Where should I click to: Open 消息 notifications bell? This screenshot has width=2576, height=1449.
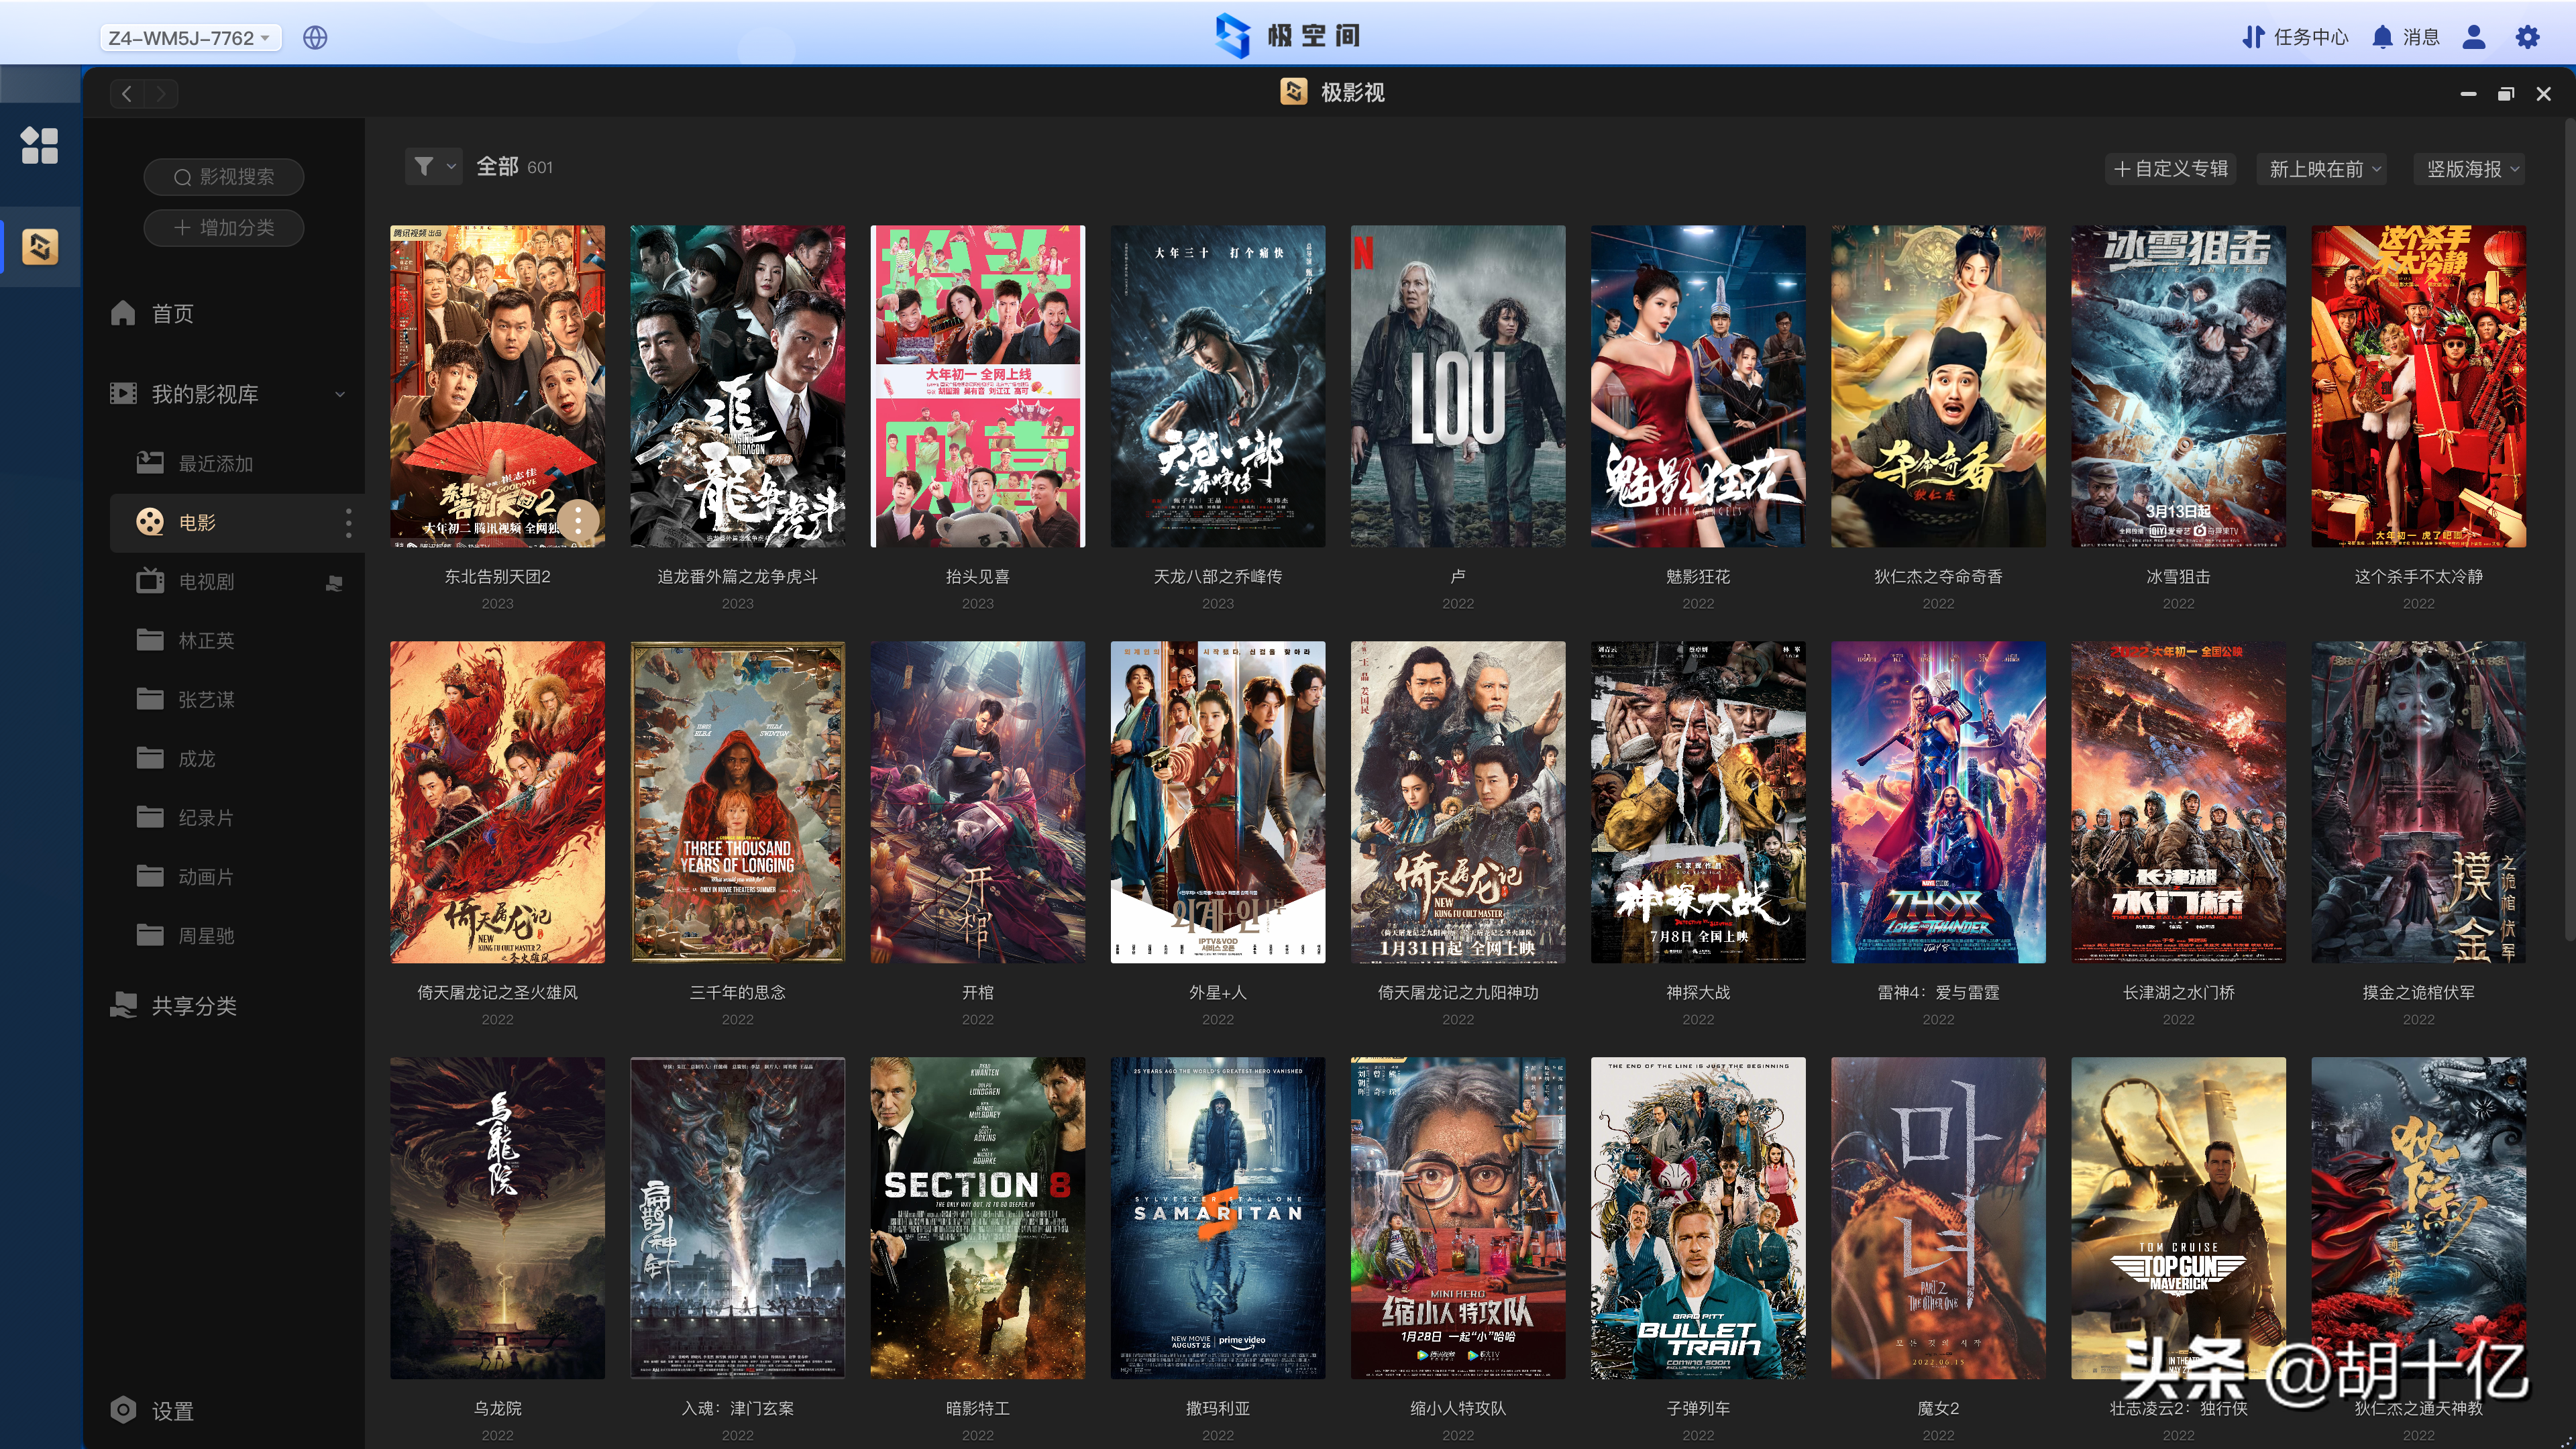tap(2406, 37)
